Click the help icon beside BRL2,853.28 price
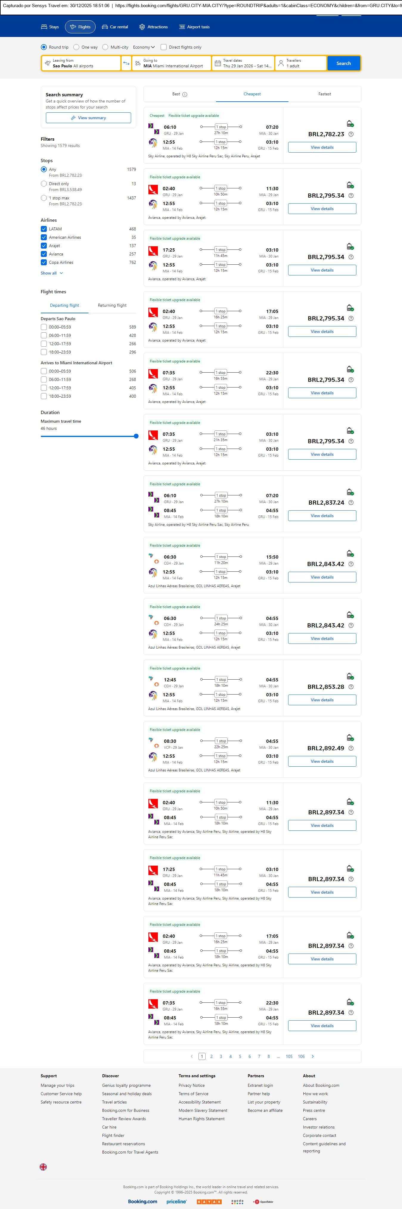 tap(351, 687)
